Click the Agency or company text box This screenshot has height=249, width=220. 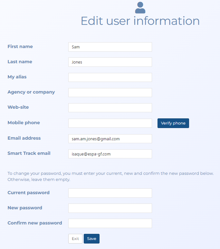[x=110, y=93]
